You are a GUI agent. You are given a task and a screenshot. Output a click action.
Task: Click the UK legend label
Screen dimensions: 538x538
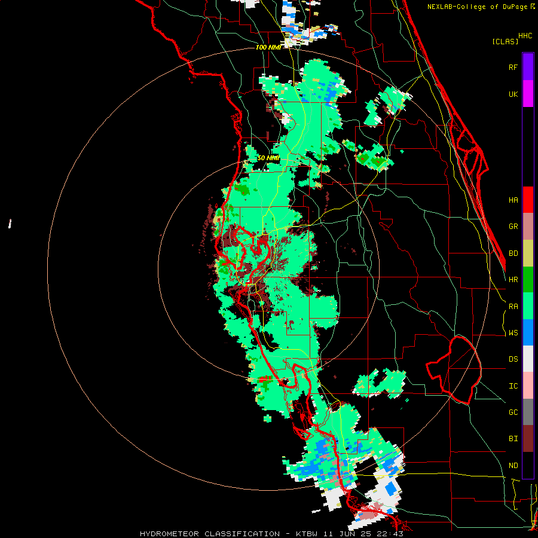pyautogui.click(x=513, y=94)
